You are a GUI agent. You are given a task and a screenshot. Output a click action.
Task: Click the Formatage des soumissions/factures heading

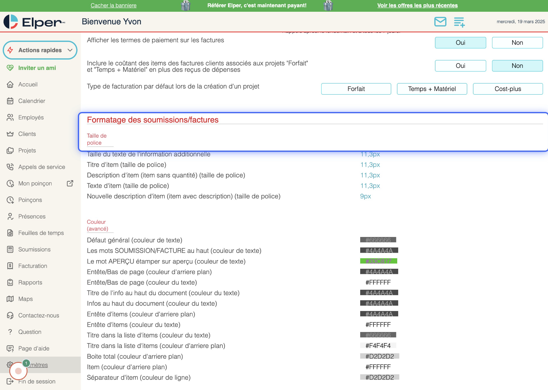(153, 120)
